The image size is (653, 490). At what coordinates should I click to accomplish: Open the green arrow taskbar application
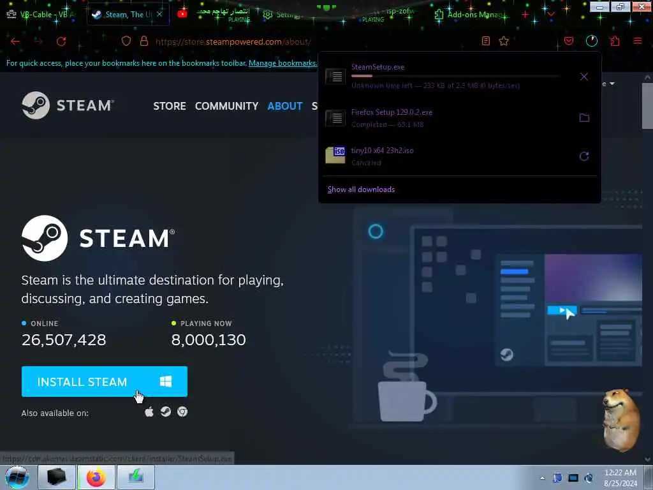point(136,477)
